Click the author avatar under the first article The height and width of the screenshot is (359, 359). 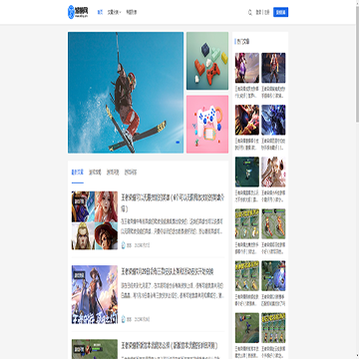[x=124, y=245]
